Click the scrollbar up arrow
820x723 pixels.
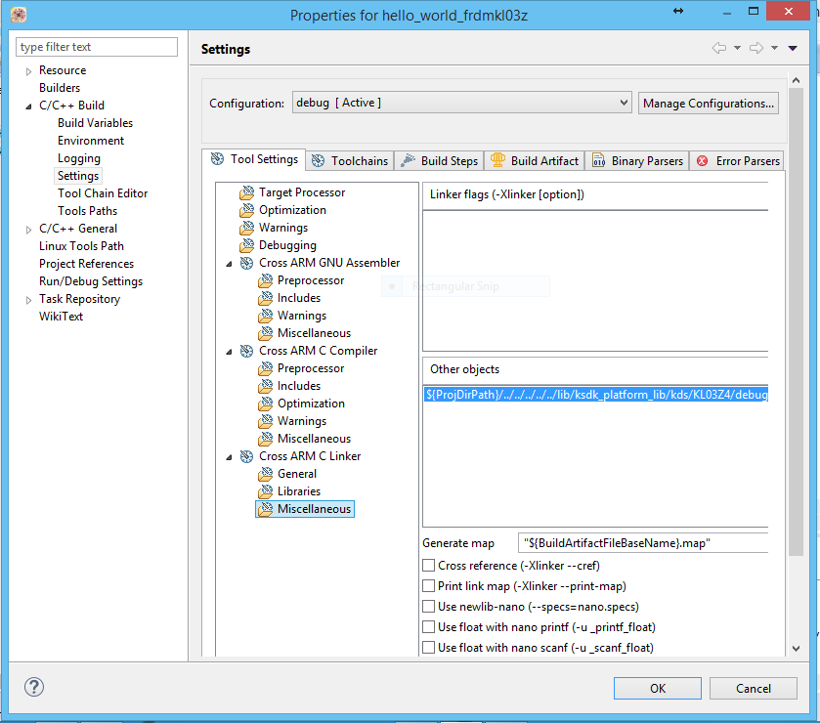[796, 80]
